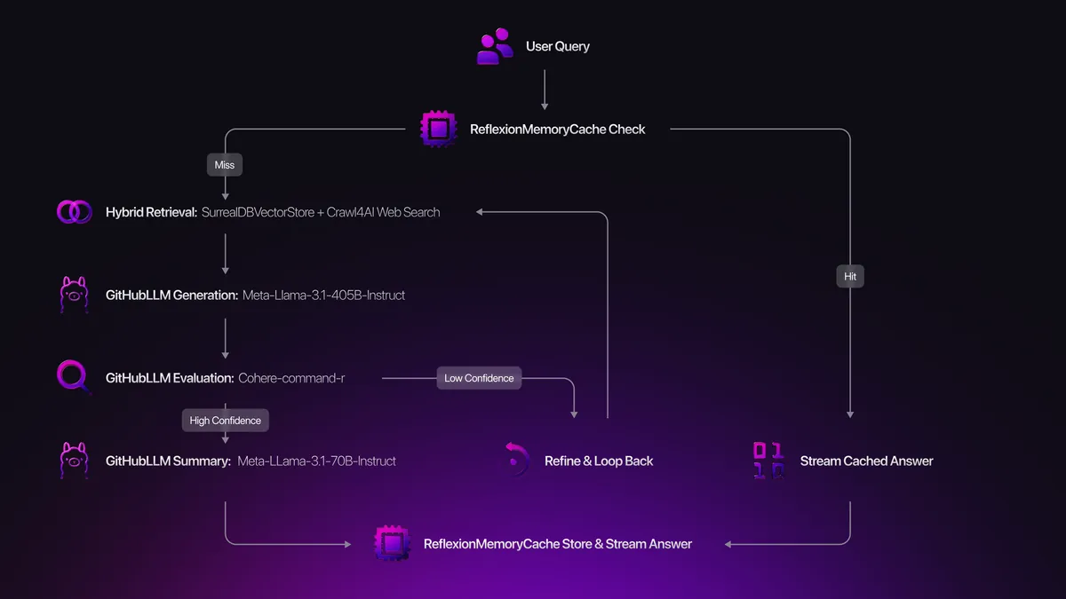This screenshot has width=1066, height=599.
Task: Click "ReflexionMemoryCache Store & Stream Answer" text
Action: [x=558, y=544]
